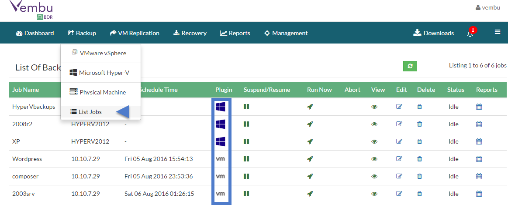Edit the 2003srv job
The height and width of the screenshot is (208, 508).
(399, 194)
